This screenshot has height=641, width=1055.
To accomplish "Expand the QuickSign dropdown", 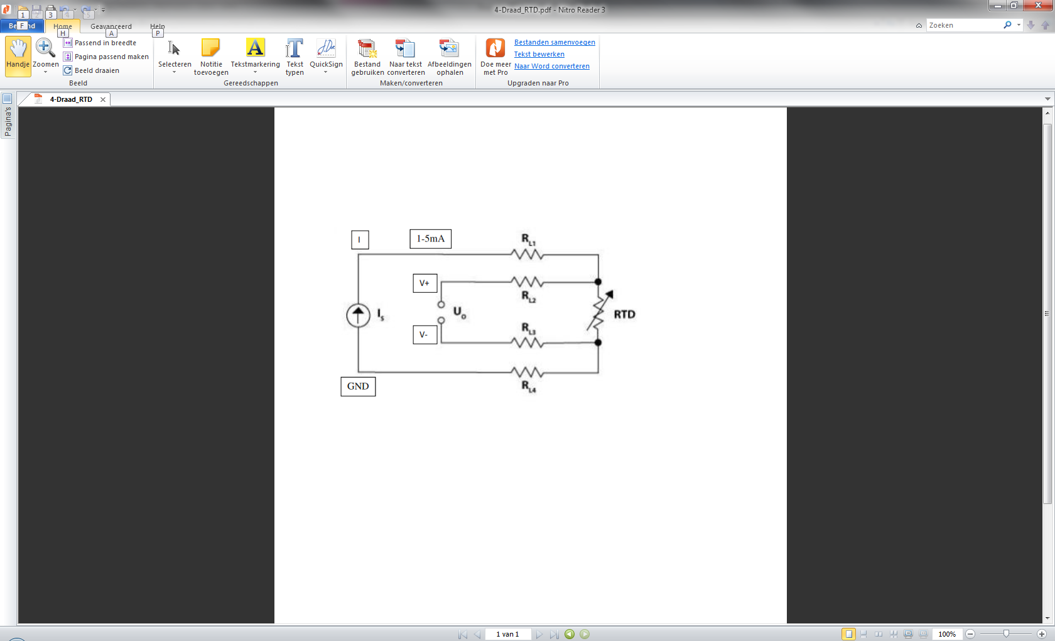I will click(x=326, y=72).
